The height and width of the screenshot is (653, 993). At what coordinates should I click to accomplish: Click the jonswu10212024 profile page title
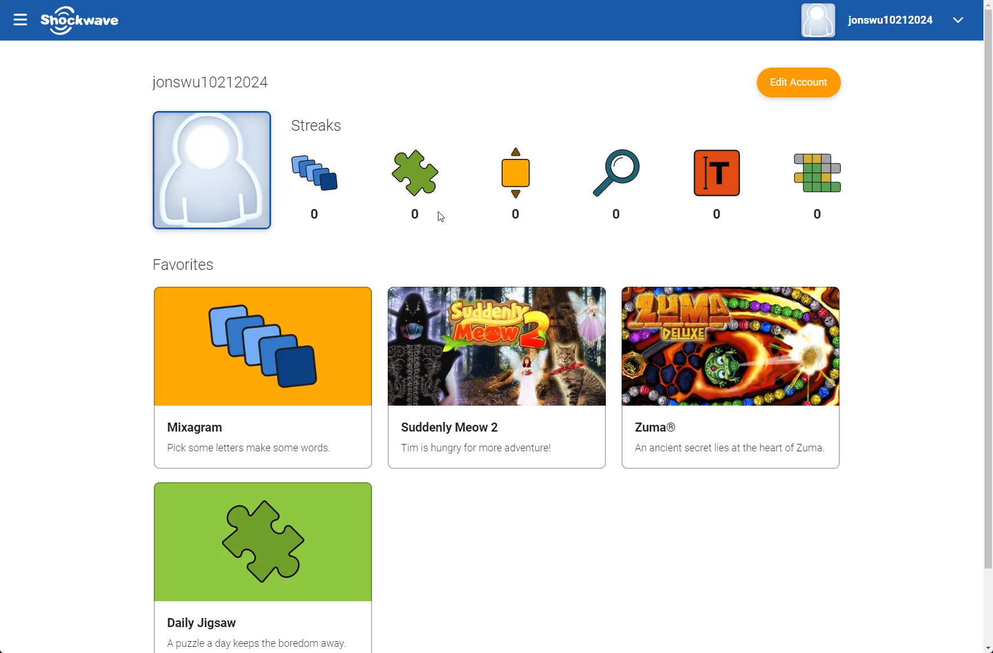click(x=210, y=82)
